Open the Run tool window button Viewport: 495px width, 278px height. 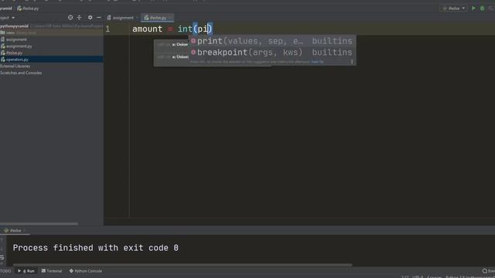coord(26,271)
